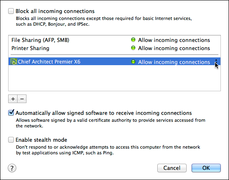The height and width of the screenshot is (180, 229).
Task: Select the Chief Architect Premier X6 entry name
Action: pos(49,62)
